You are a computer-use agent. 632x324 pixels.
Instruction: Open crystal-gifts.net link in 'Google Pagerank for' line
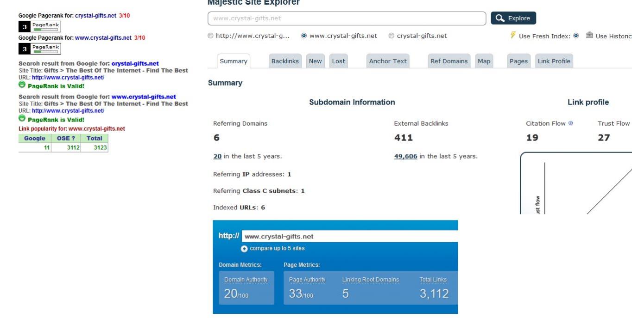[x=95, y=16]
